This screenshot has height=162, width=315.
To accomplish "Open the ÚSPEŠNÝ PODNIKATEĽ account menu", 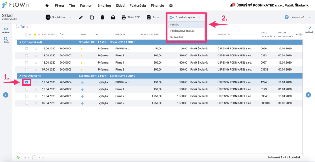I will point(273,6).
